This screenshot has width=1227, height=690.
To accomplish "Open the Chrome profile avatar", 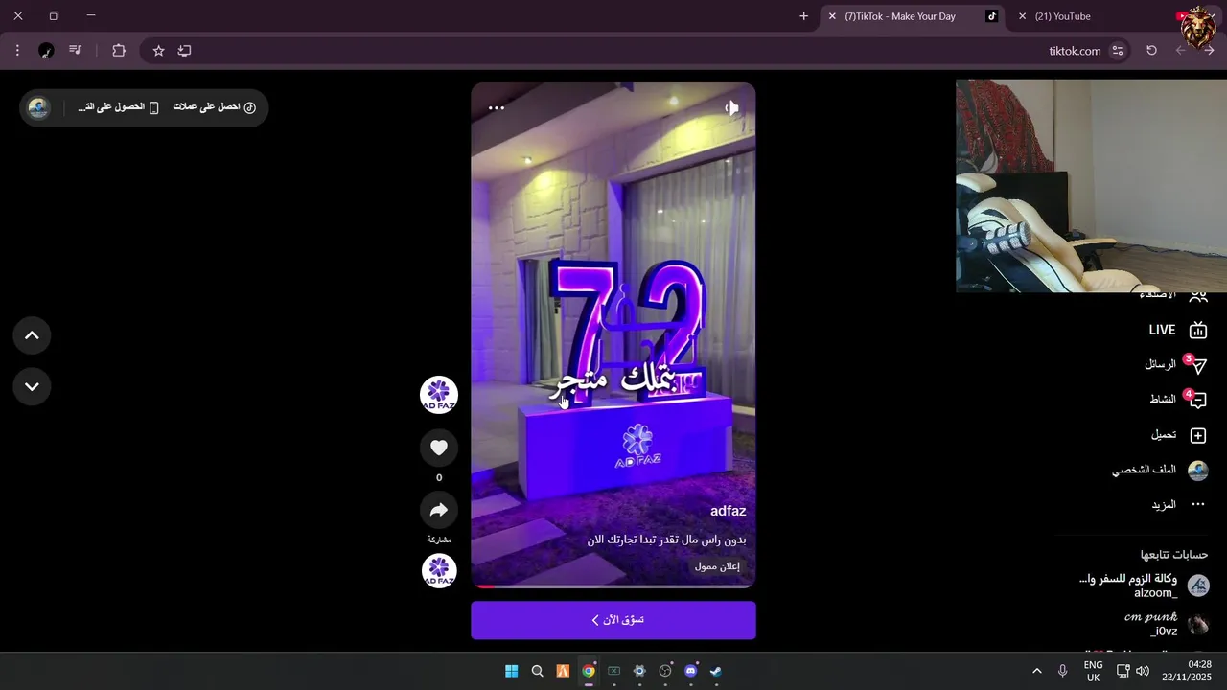I will tap(46, 51).
